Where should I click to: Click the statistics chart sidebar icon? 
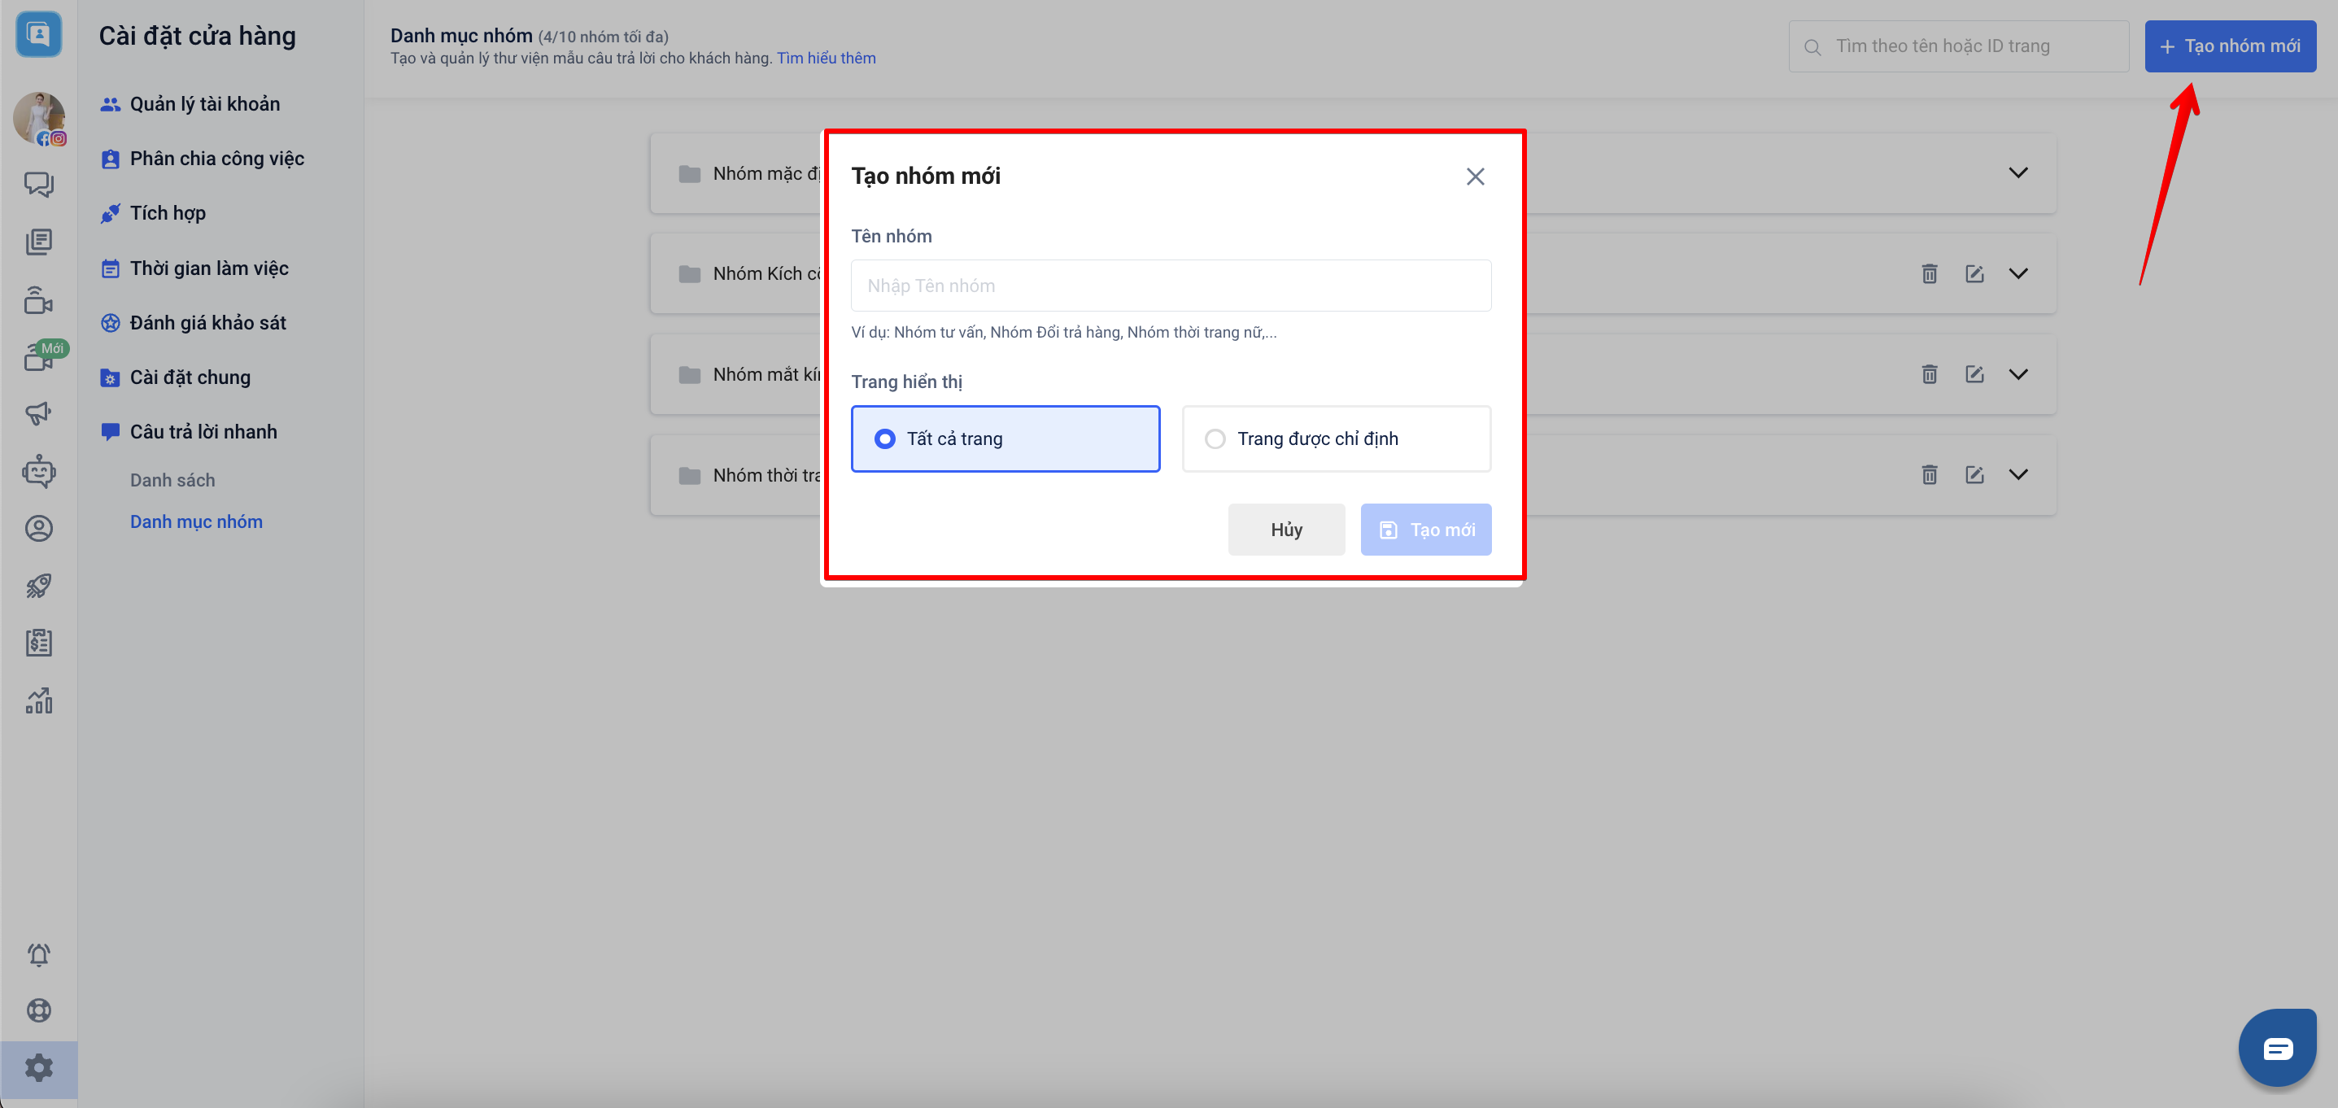click(38, 700)
